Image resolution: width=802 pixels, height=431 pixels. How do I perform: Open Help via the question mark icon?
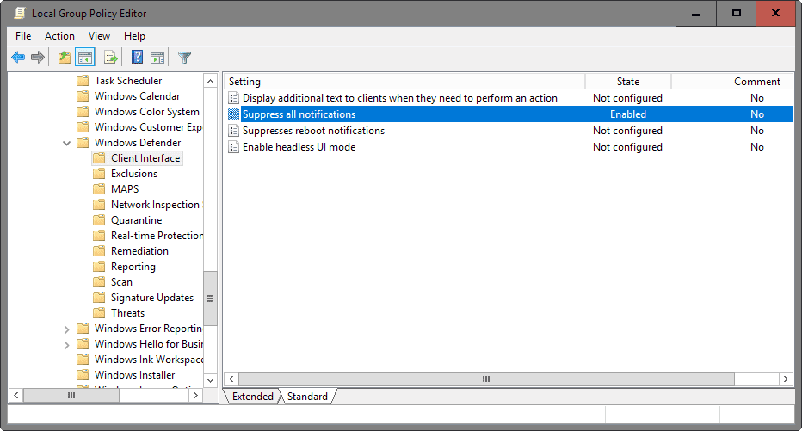point(137,57)
